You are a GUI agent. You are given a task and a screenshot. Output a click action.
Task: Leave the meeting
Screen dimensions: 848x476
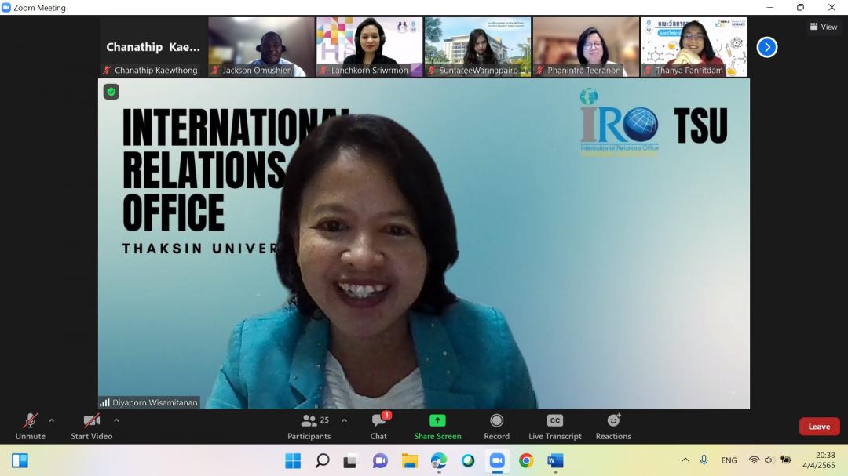click(x=819, y=427)
